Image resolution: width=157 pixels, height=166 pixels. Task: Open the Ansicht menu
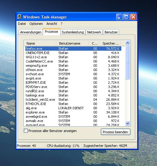(x=52, y=24)
